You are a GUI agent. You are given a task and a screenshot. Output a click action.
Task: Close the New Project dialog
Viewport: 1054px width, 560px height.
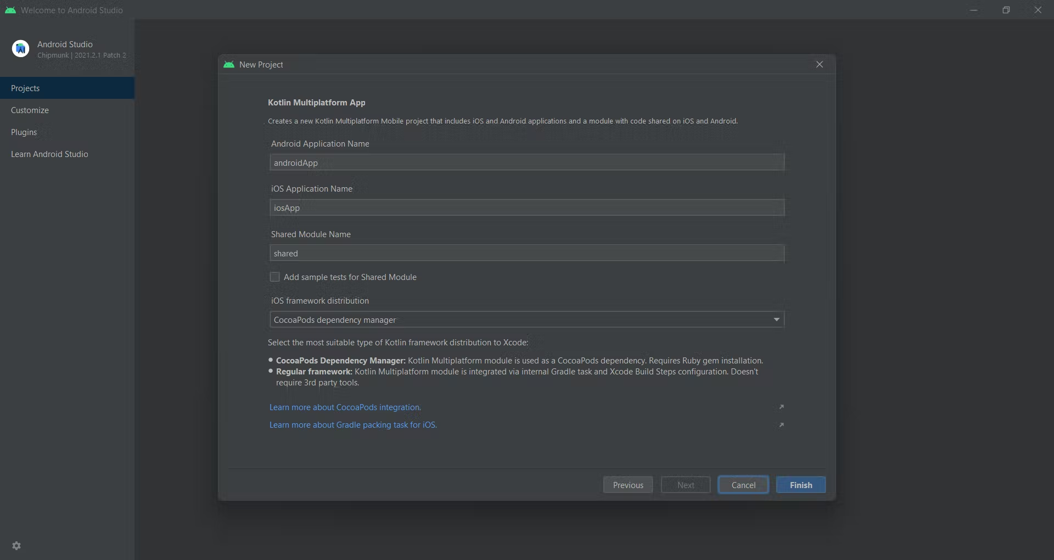pyautogui.click(x=820, y=64)
